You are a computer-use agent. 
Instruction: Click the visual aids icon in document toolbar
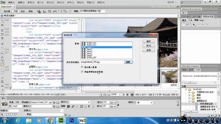(65, 11)
